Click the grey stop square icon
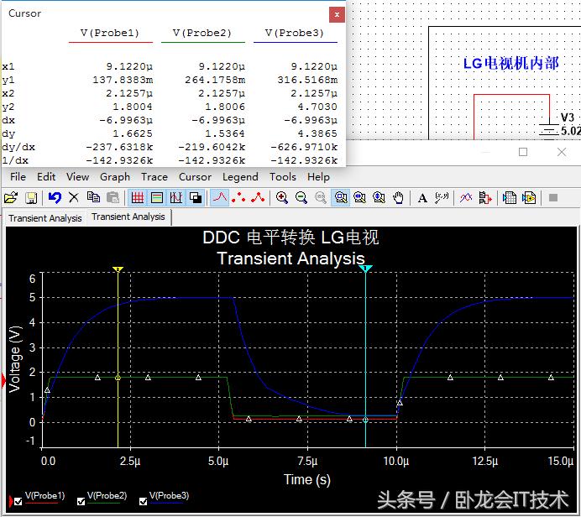Viewport: 581px width, 517px height. [553, 198]
